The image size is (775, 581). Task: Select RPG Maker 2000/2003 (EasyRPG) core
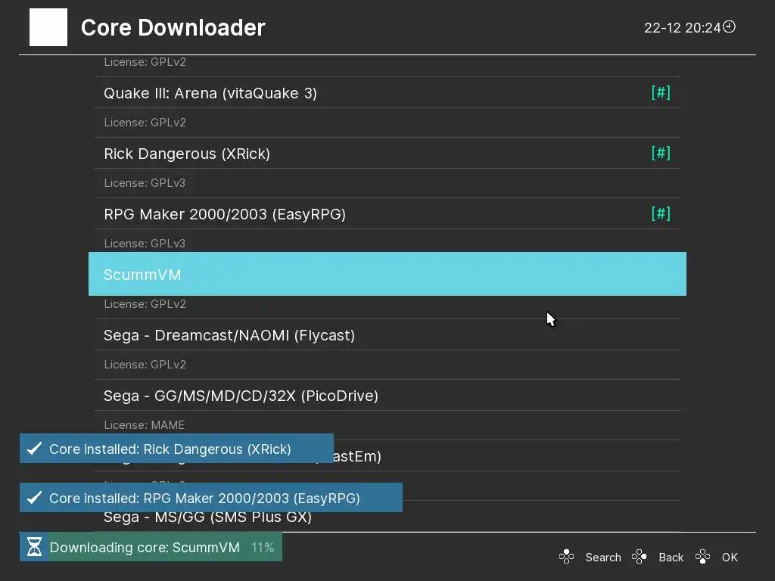[387, 214]
